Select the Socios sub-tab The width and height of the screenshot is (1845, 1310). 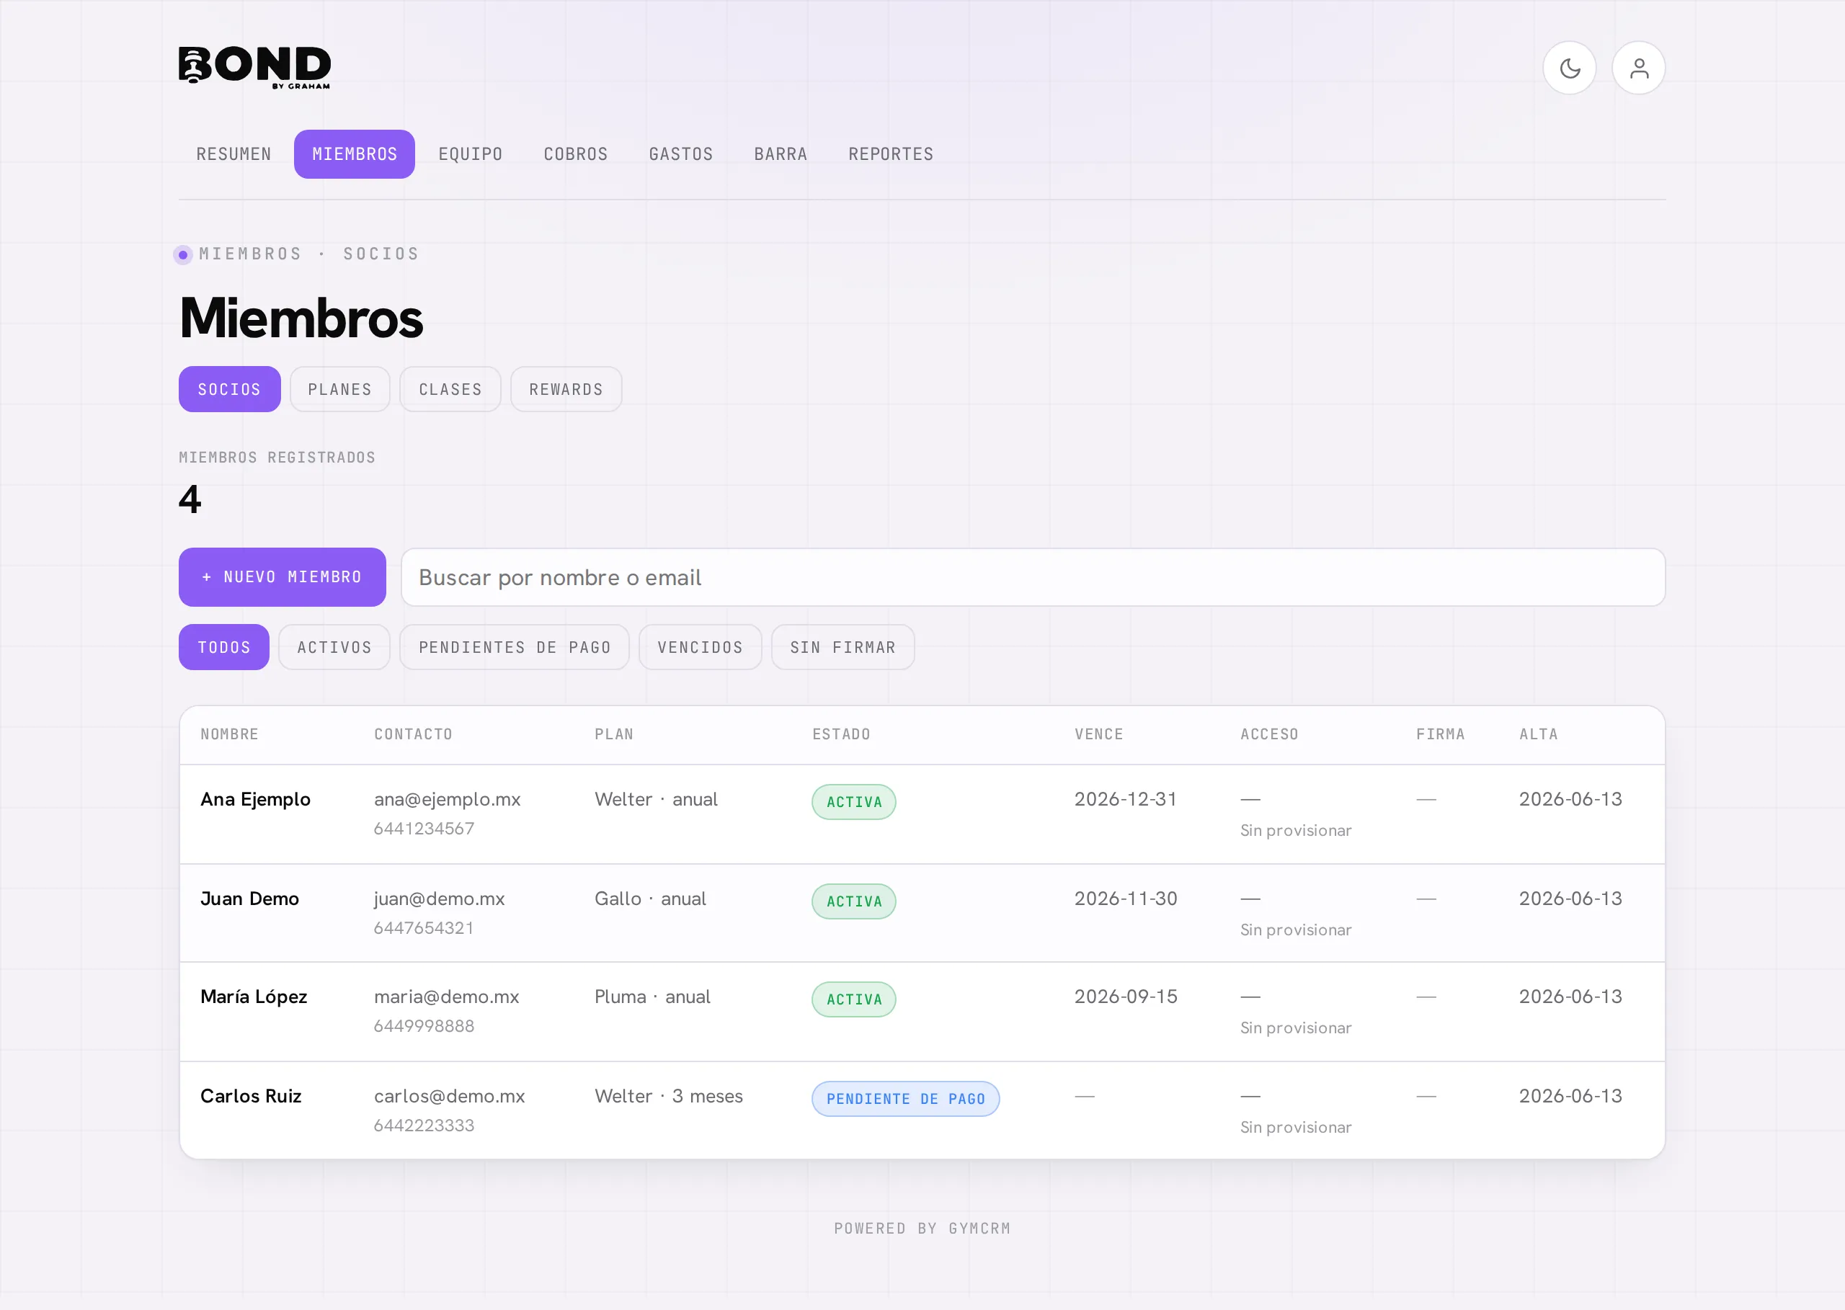click(x=229, y=390)
